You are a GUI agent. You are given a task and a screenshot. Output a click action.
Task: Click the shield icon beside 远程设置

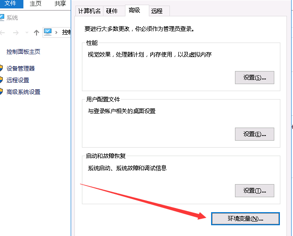click(x=1, y=80)
